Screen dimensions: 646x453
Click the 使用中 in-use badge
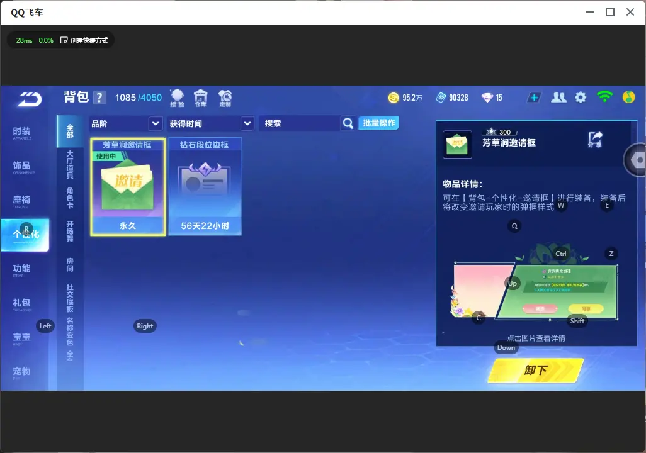(106, 157)
